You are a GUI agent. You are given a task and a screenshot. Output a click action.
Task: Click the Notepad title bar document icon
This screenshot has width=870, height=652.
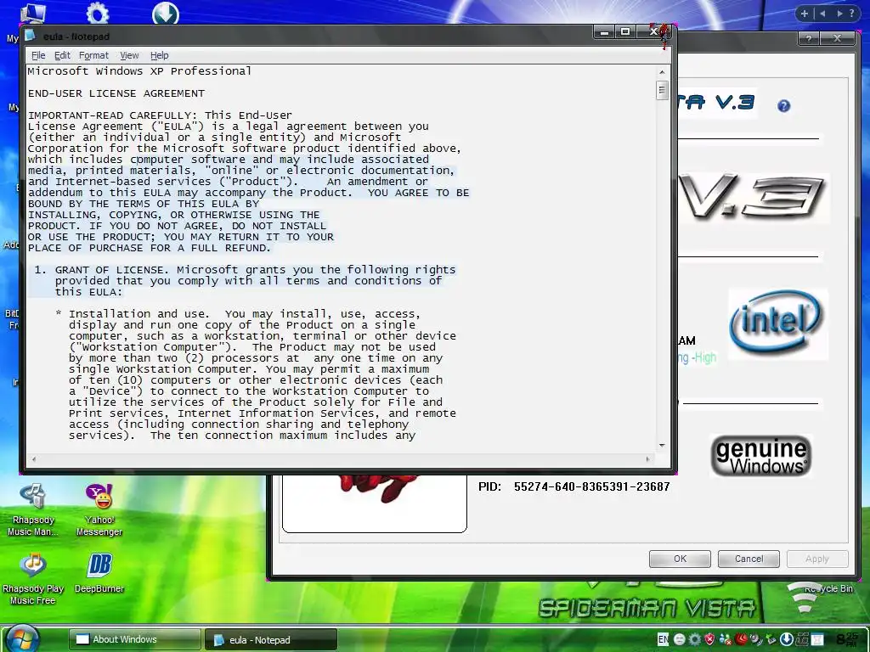(31, 36)
